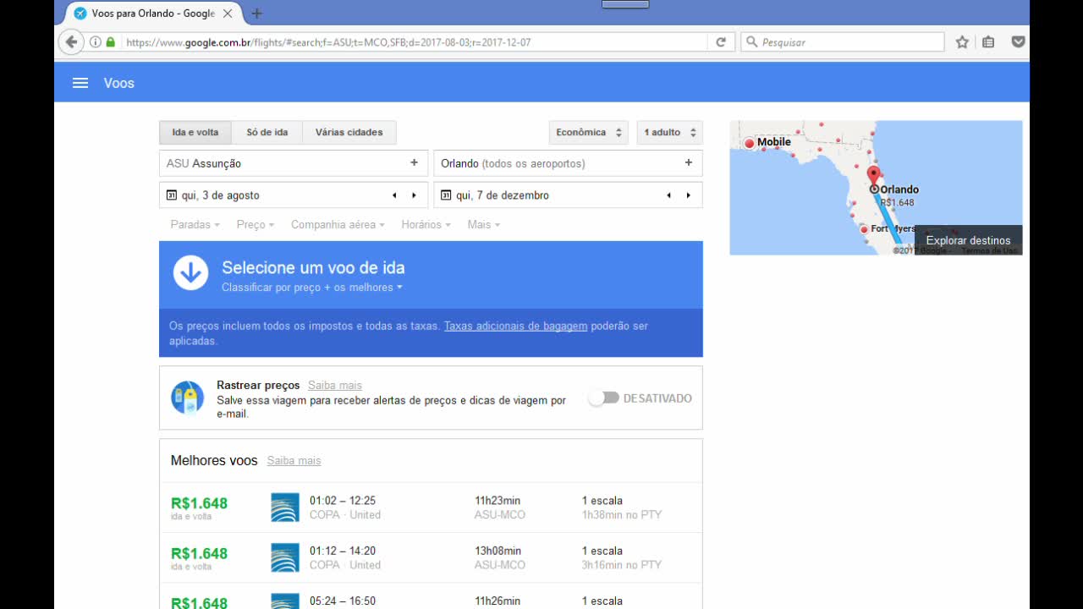Click the search magnifier icon in Pesquisar box
Screen dimensions: 1083x609
click(751, 41)
